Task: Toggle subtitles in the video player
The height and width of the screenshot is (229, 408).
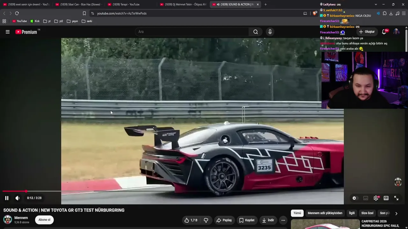Action: [x=366, y=198]
